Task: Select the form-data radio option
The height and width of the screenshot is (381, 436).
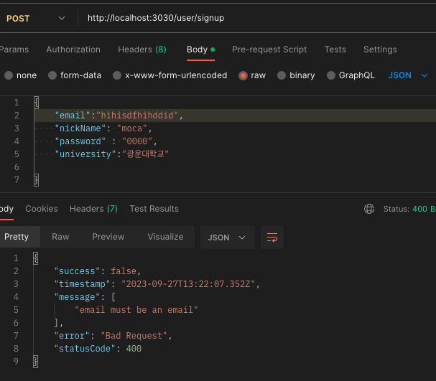Action: click(75, 75)
